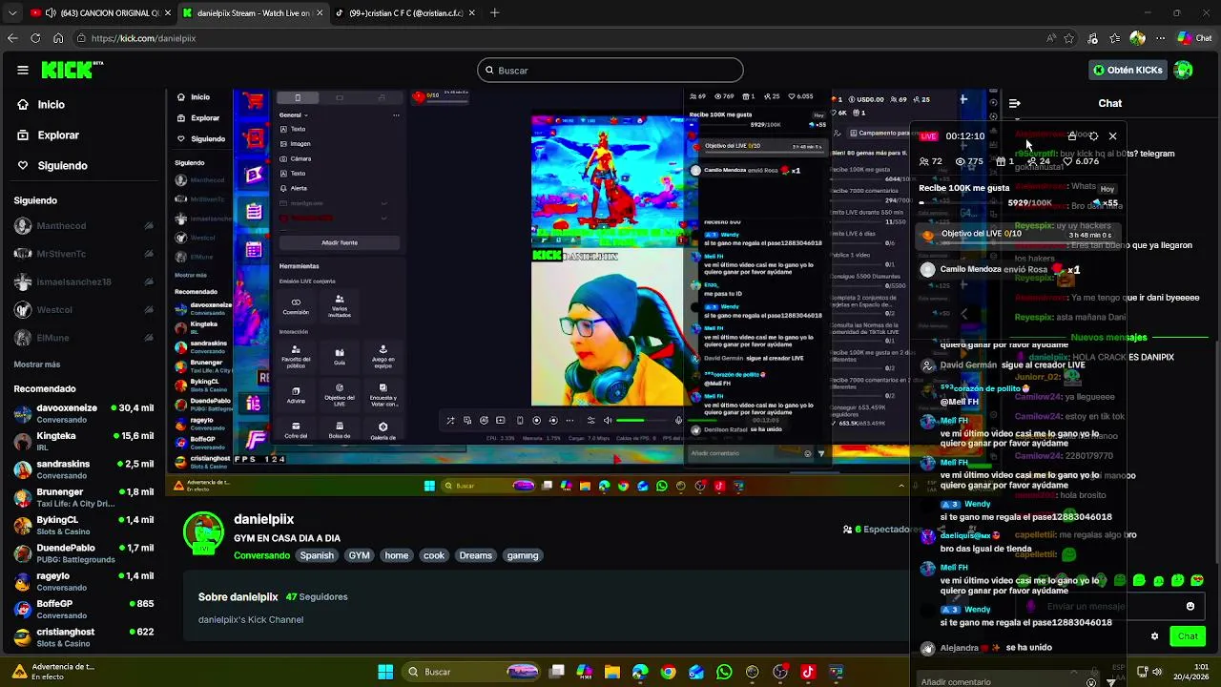The height and width of the screenshot is (687, 1221).
Task: Open recommended channel sandraskins
Action: [x=84, y=469]
